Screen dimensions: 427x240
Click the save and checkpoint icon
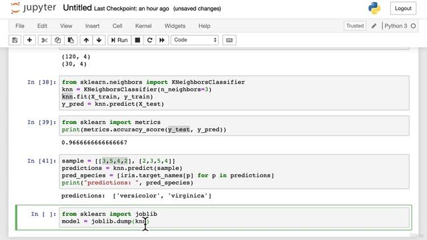15,40
